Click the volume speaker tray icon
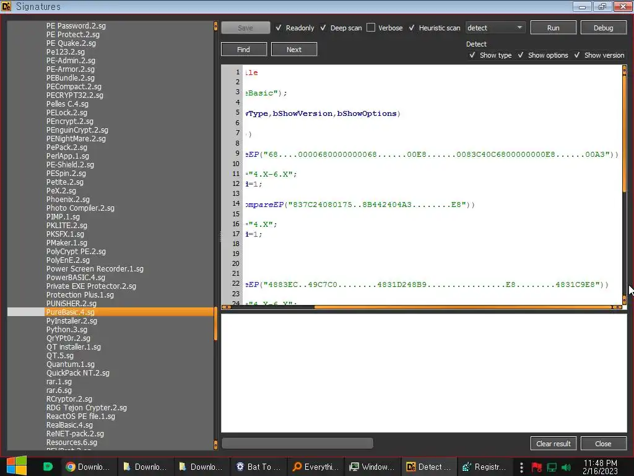The width and height of the screenshot is (634, 476). coord(567,467)
